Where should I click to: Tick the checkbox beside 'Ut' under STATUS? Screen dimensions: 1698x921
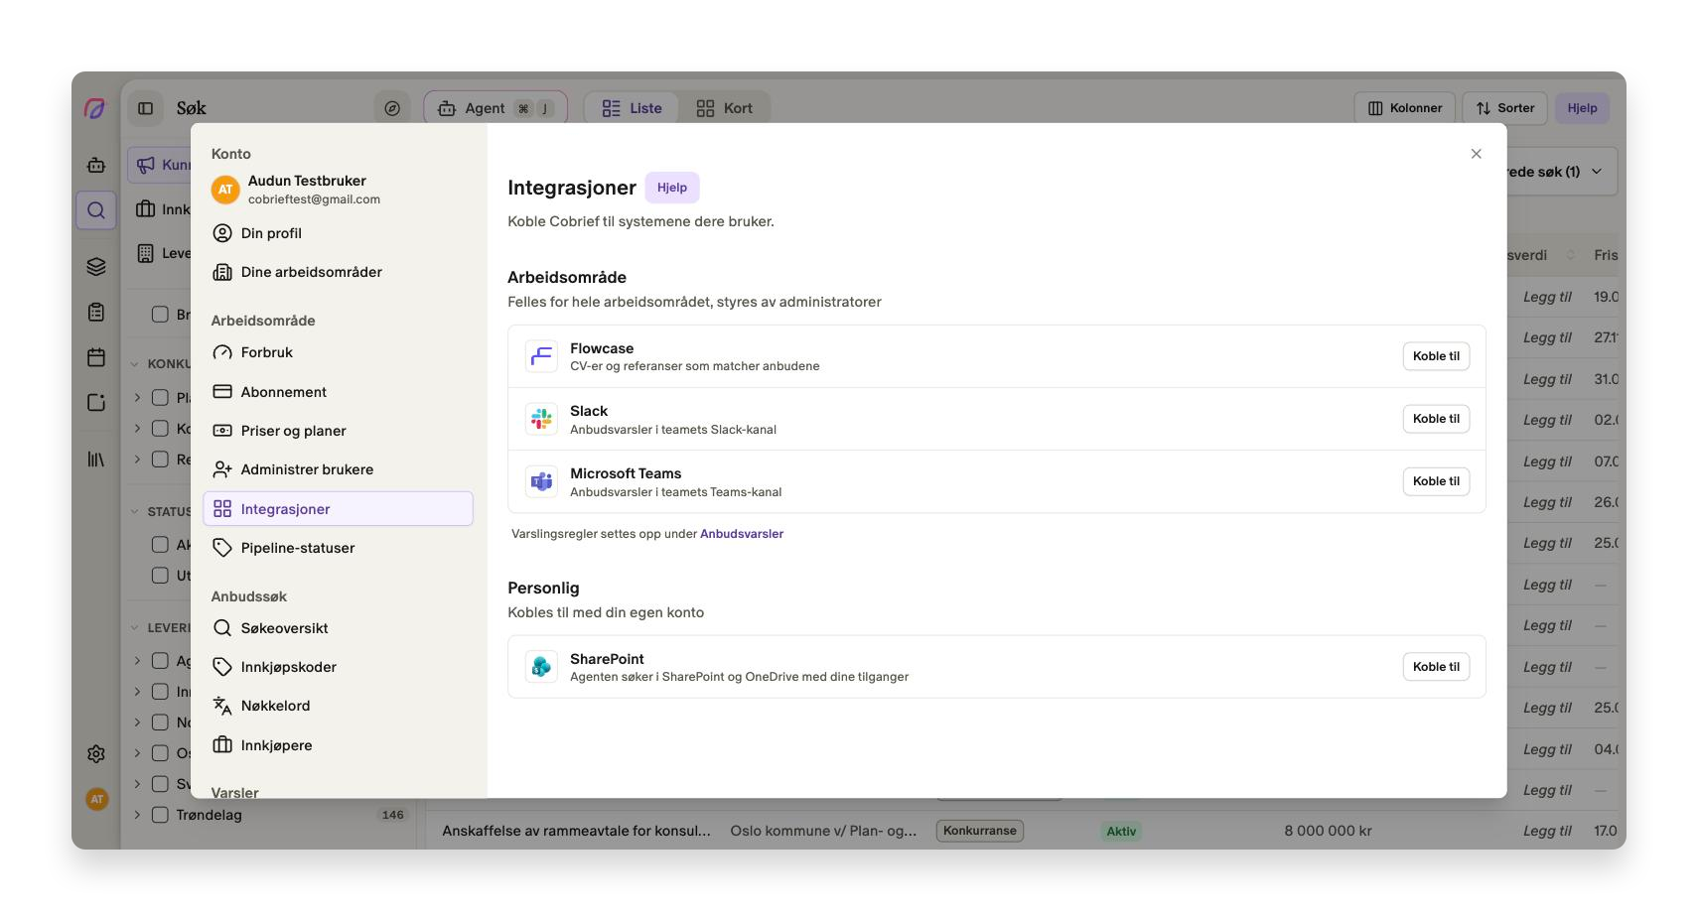pos(160,576)
